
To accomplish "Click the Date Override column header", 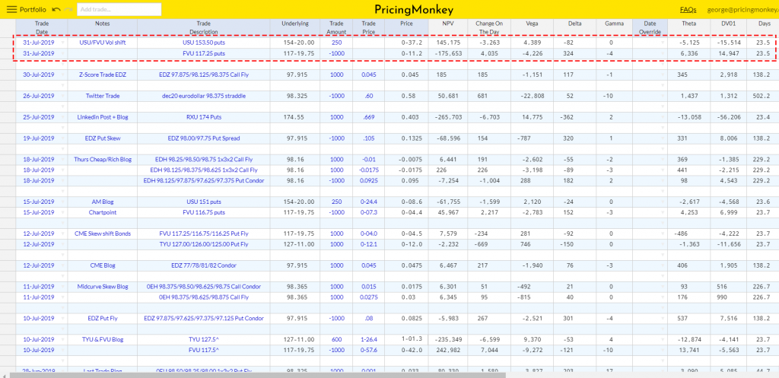I will [x=650, y=27].
